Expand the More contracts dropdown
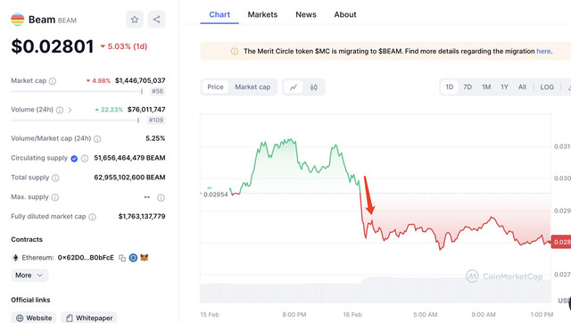This screenshot has width=571, height=323. point(29,276)
